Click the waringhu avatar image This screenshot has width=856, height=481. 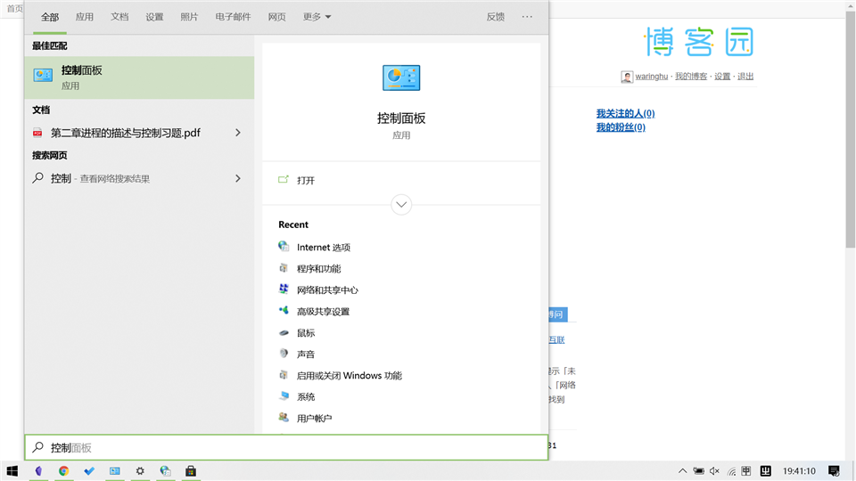[x=627, y=77]
